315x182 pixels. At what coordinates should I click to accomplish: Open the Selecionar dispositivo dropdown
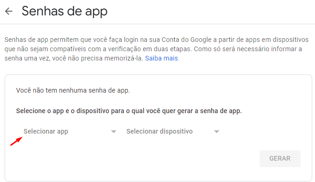click(173, 131)
